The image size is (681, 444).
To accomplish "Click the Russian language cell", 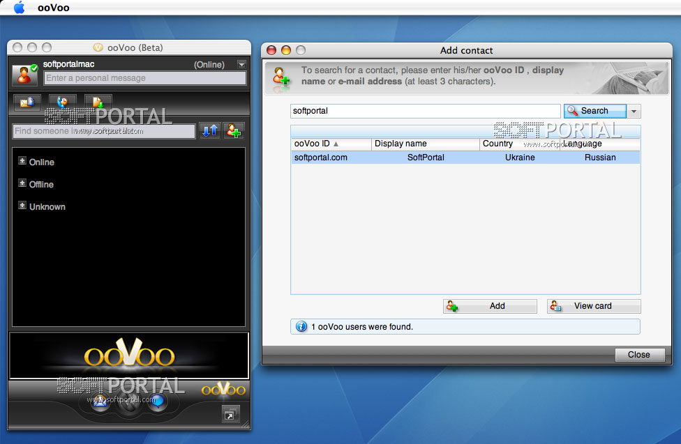I will pyautogui.click(x=600, y=158).
